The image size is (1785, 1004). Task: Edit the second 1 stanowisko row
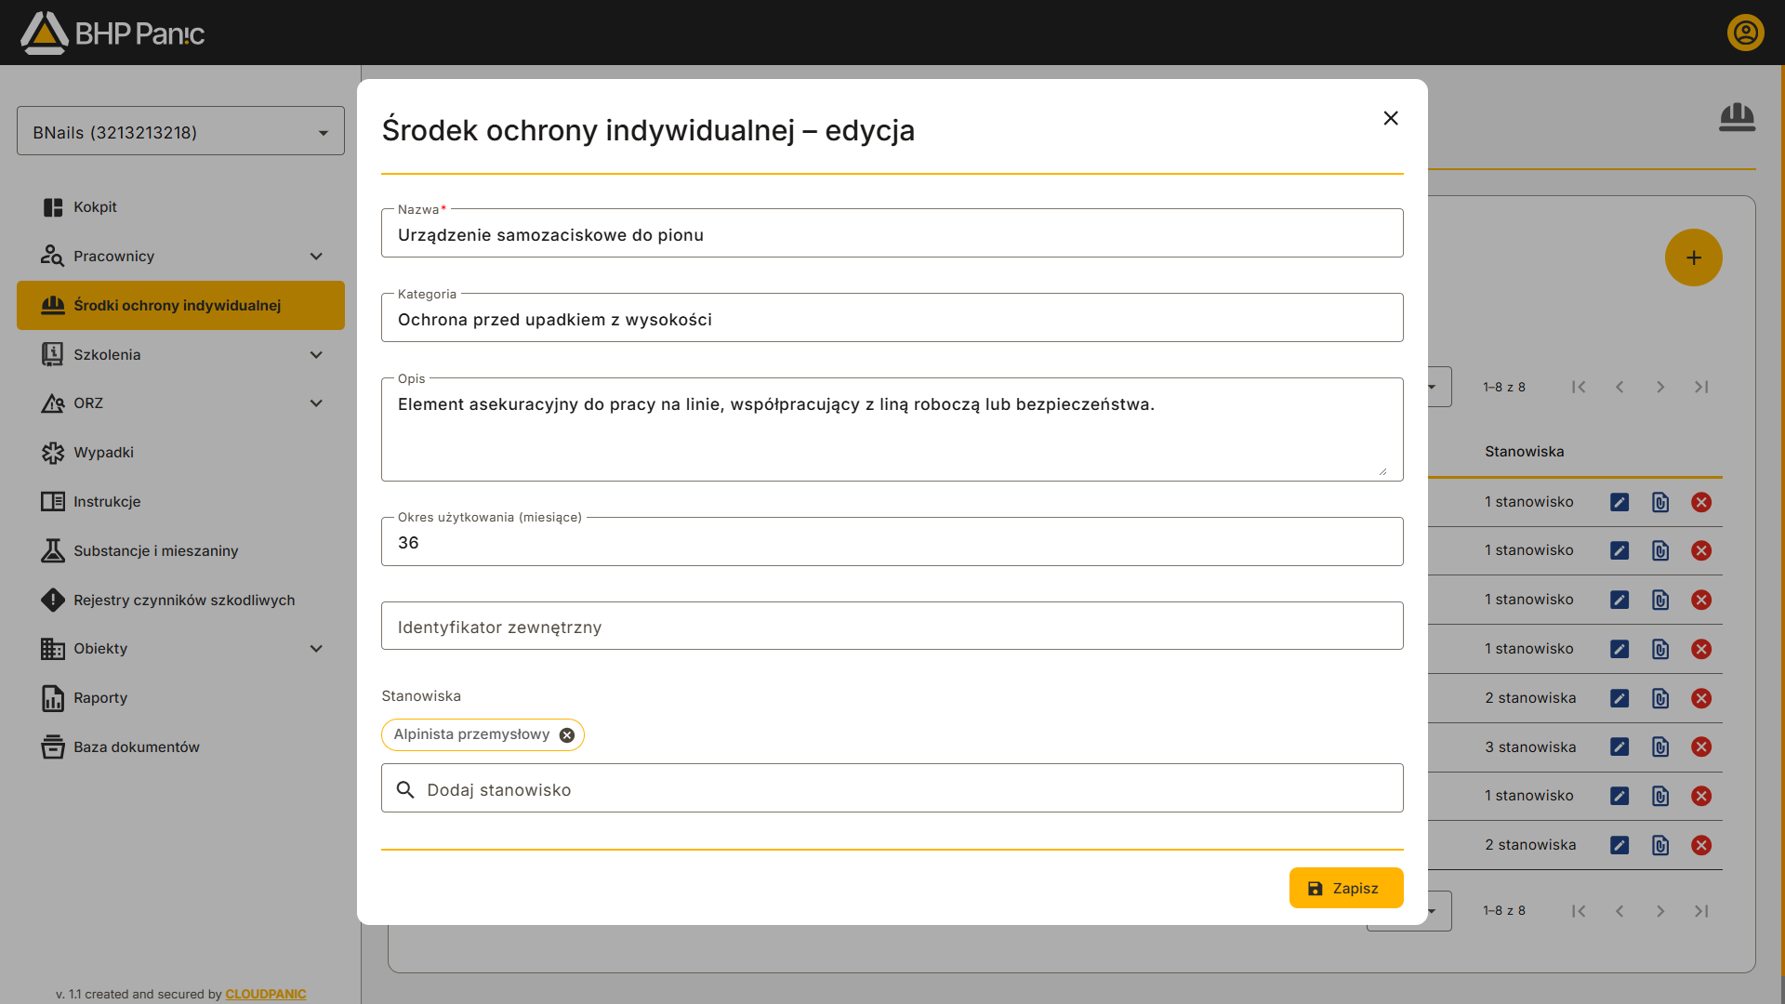tap(1619, 550)
